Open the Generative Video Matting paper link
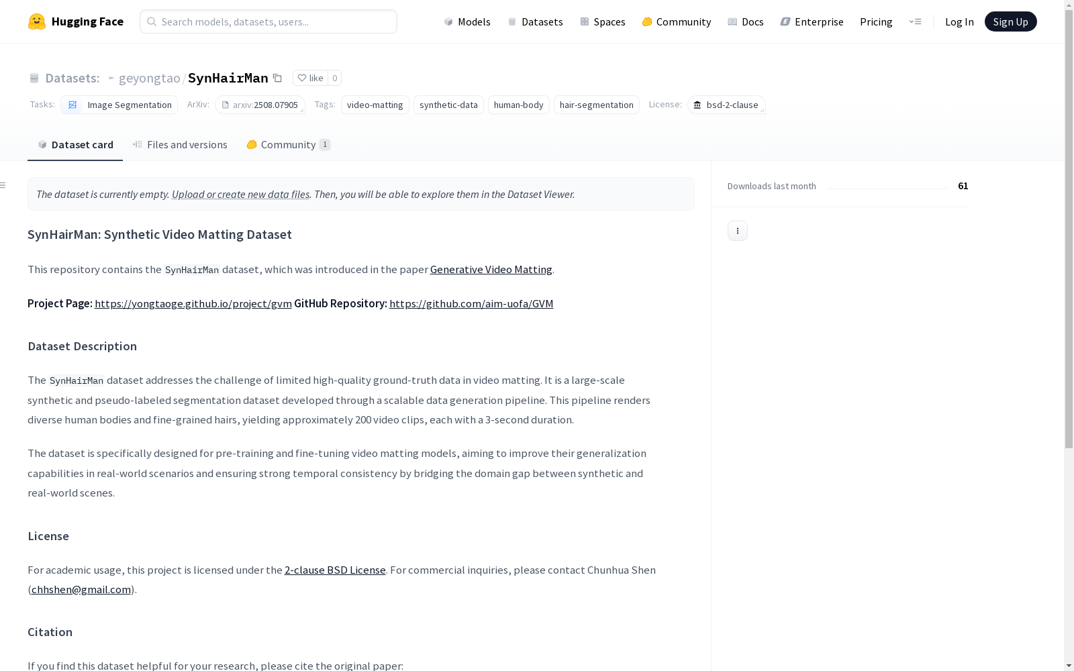The image size is (1074, 671). tap(491, 269)
